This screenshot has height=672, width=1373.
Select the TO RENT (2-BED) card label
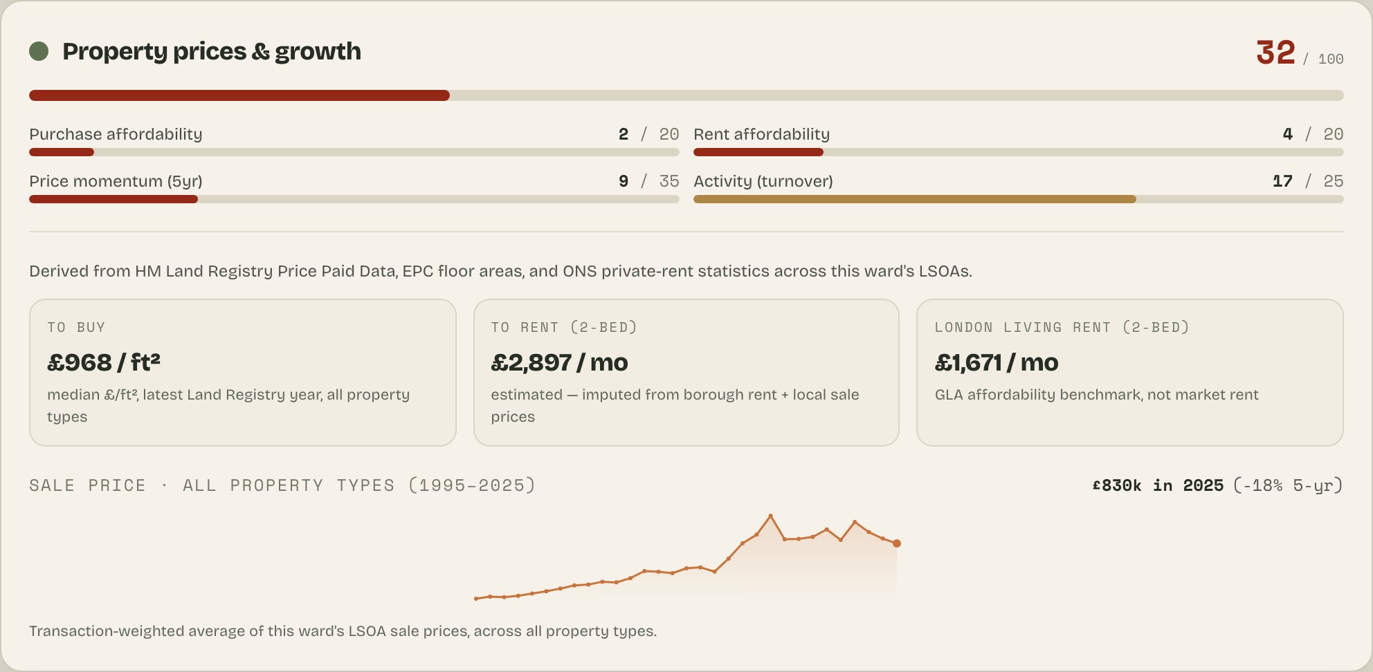(564, 327)
